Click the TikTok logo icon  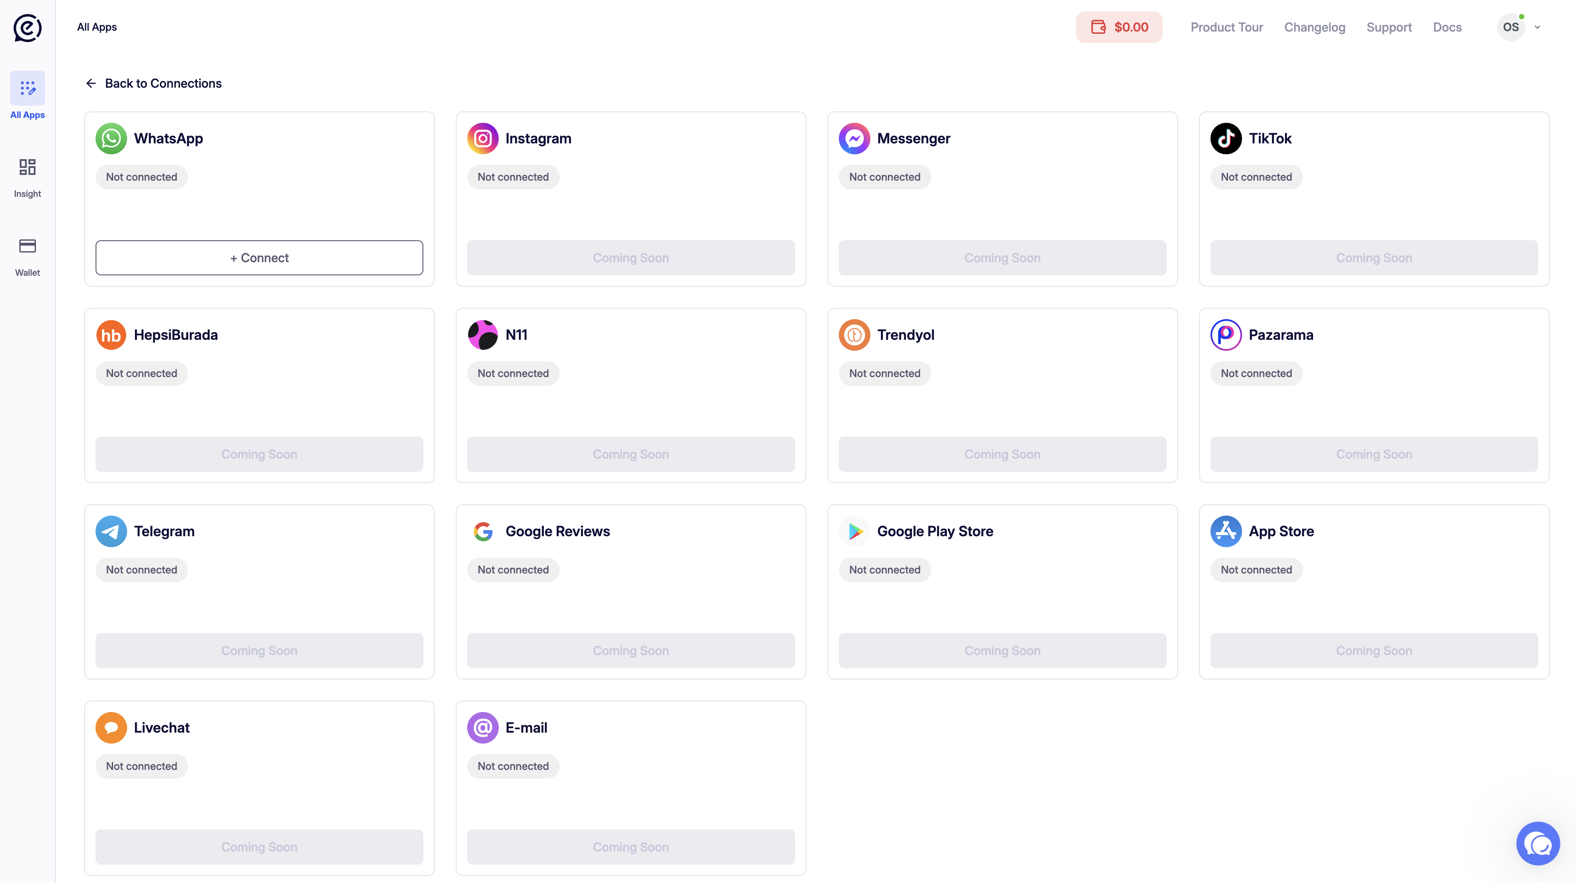1226,138
